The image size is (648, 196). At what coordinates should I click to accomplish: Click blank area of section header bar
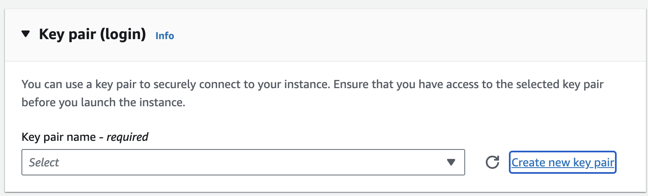[x=392, y=35]
